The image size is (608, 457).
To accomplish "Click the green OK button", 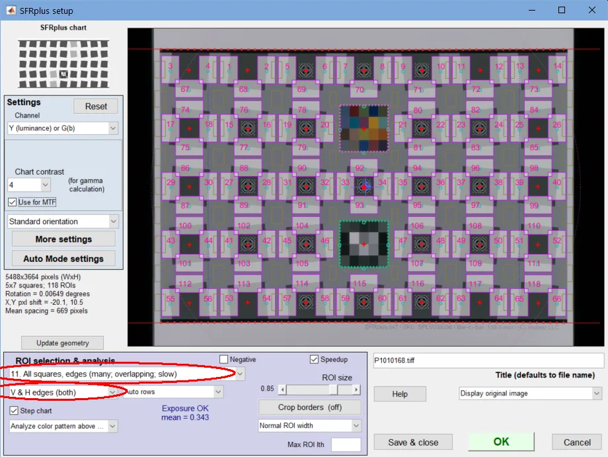I will (501, 442).
